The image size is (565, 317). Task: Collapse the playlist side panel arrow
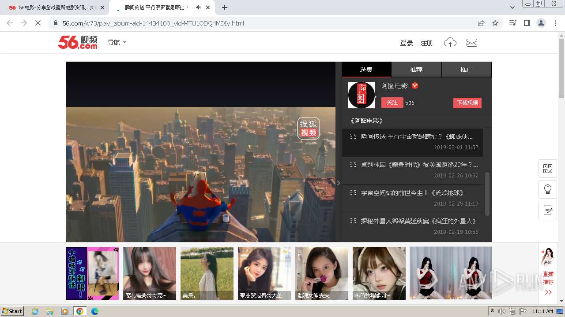pos(339,183)
